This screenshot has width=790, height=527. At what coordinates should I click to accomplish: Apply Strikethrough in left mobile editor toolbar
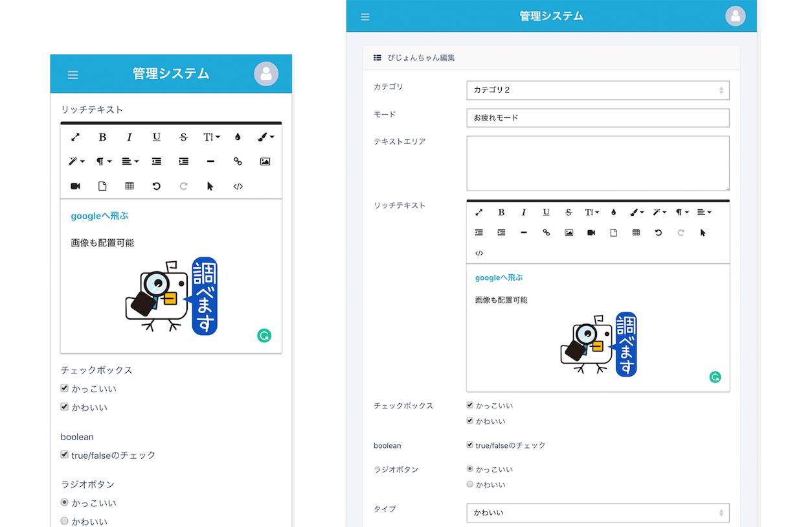184,137
